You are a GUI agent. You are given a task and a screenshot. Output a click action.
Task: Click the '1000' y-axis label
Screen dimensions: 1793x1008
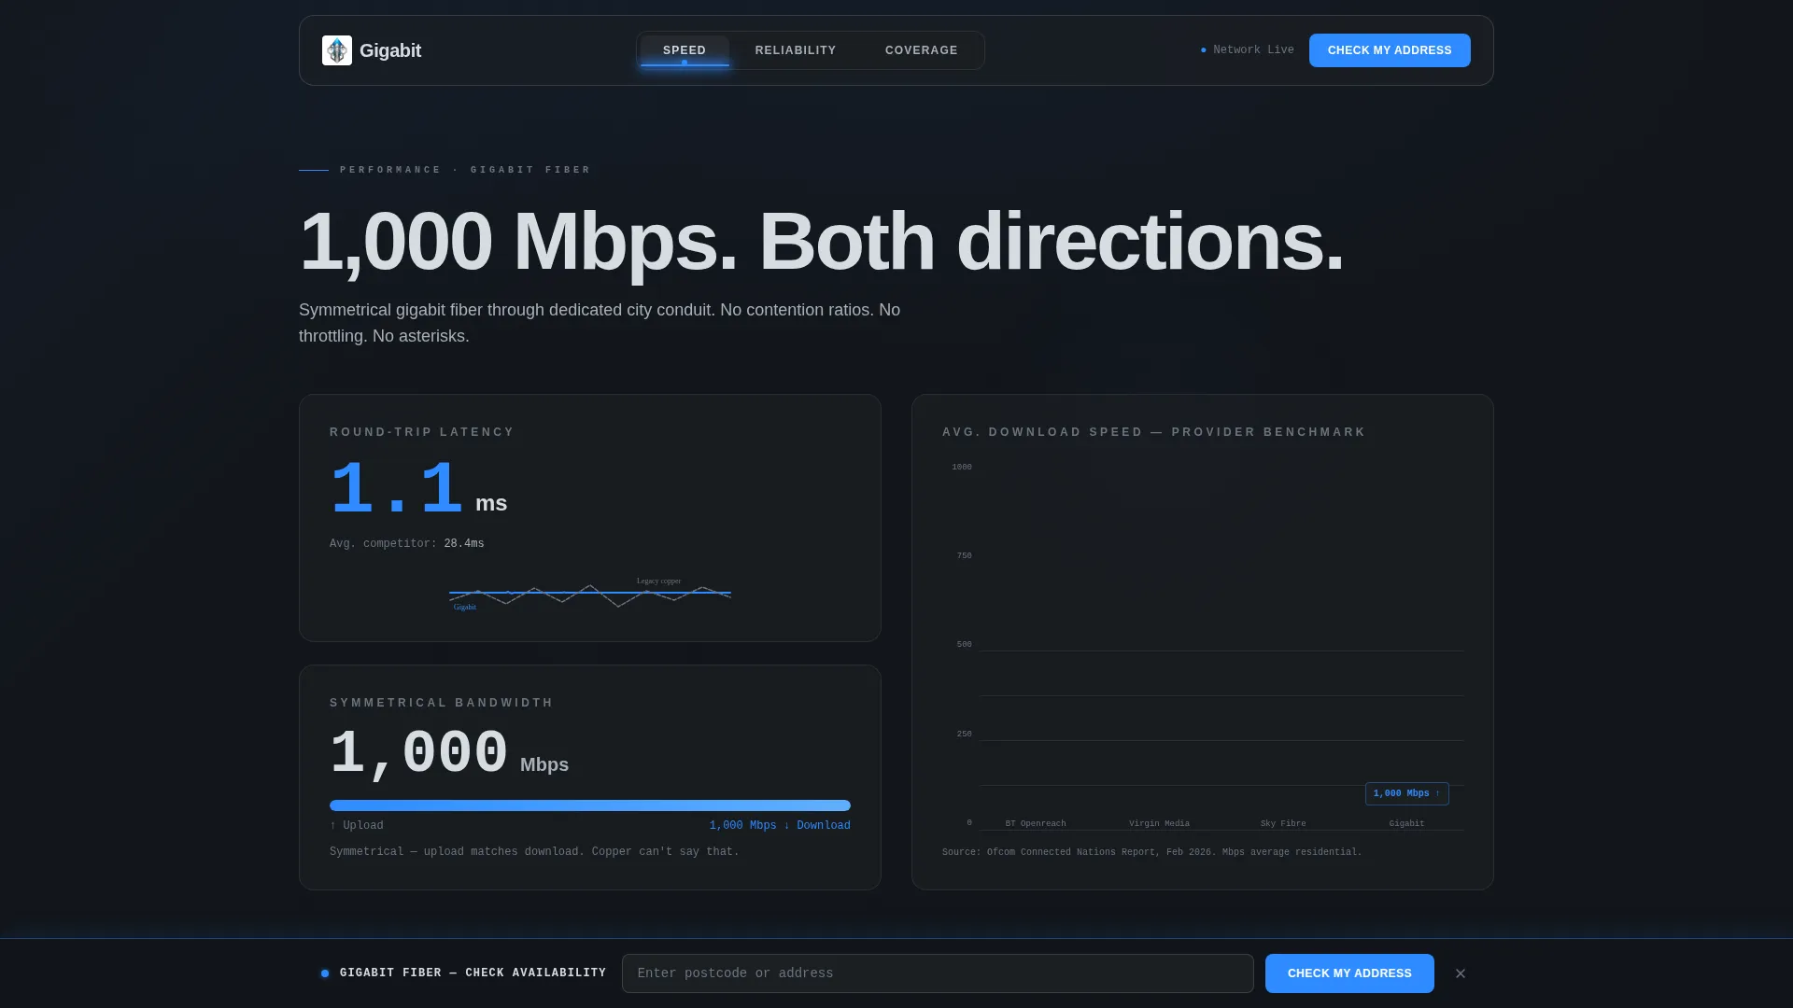click(x=962, y=467)
